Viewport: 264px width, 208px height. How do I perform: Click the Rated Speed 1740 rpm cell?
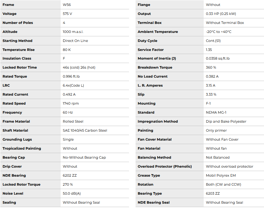click(71, 103)
